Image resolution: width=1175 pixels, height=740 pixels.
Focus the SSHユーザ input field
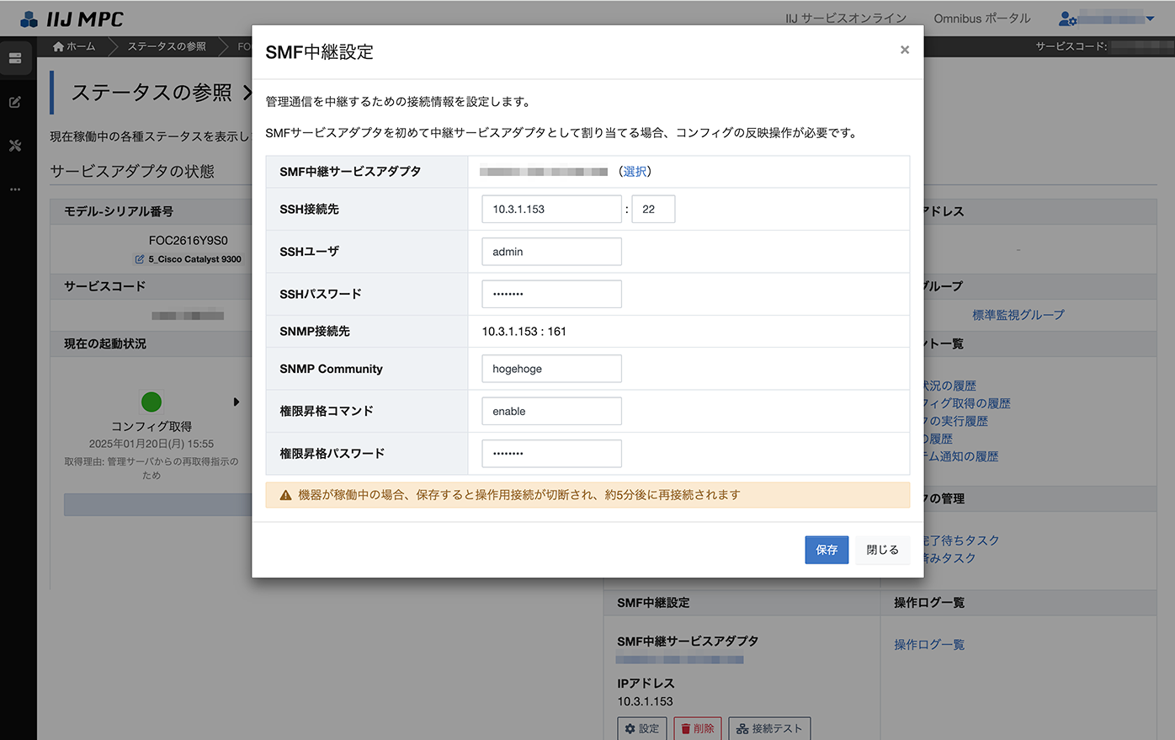(551, 252)
